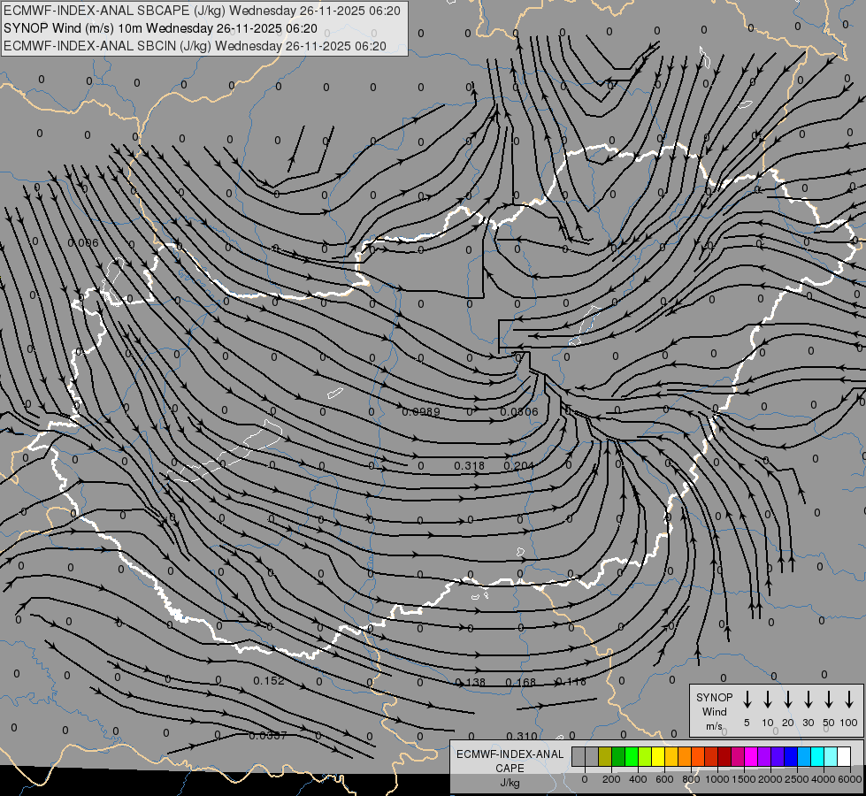The height and width of the screenshot is (796, 866).
Task: Pick the olive CAPE legend swatch
Action: coord(605,756)
